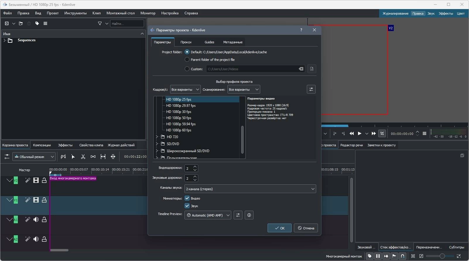Toggle the effects wand on track V1
This screenshot has width=469, height=261.
(x=28, y=200)
